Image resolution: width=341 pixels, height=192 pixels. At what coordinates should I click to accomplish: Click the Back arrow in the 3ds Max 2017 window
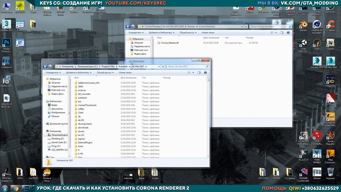pos(45,66)
